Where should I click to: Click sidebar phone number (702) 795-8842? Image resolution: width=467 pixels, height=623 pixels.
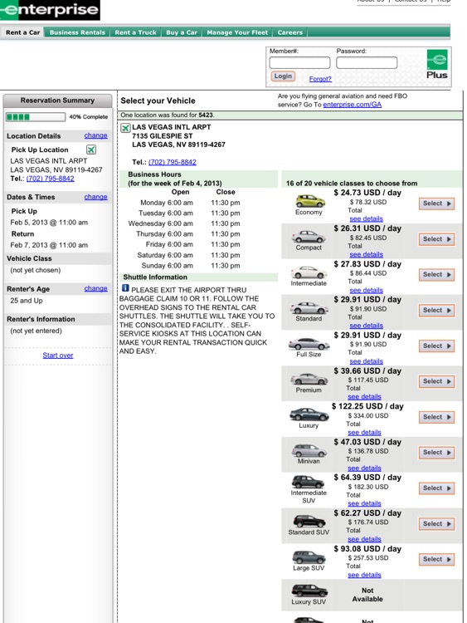point(50,179)
